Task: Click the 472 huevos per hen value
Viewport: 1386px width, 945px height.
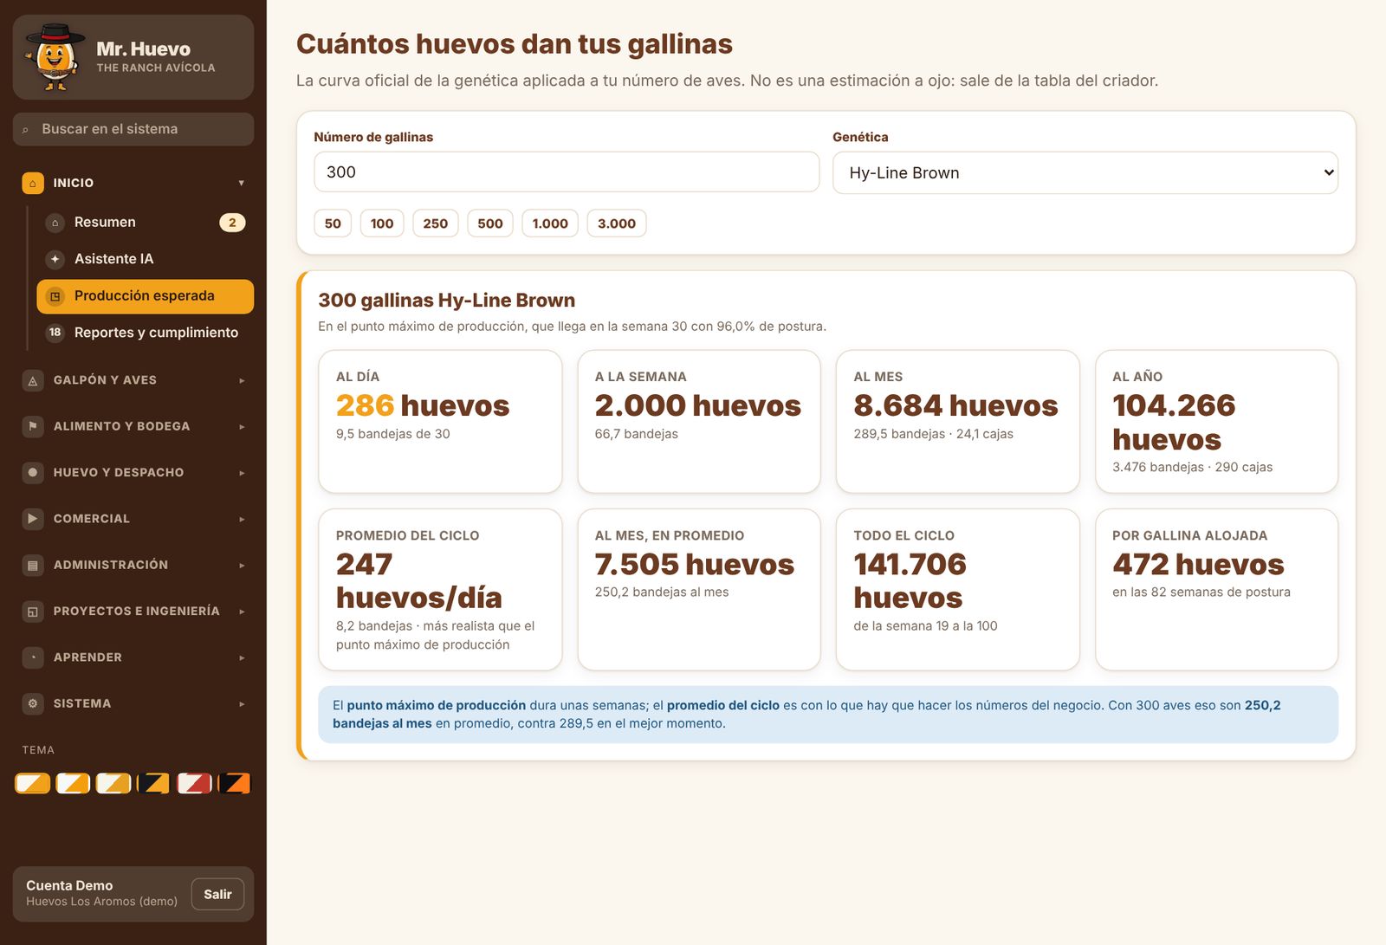Action: click(1198, 565)
